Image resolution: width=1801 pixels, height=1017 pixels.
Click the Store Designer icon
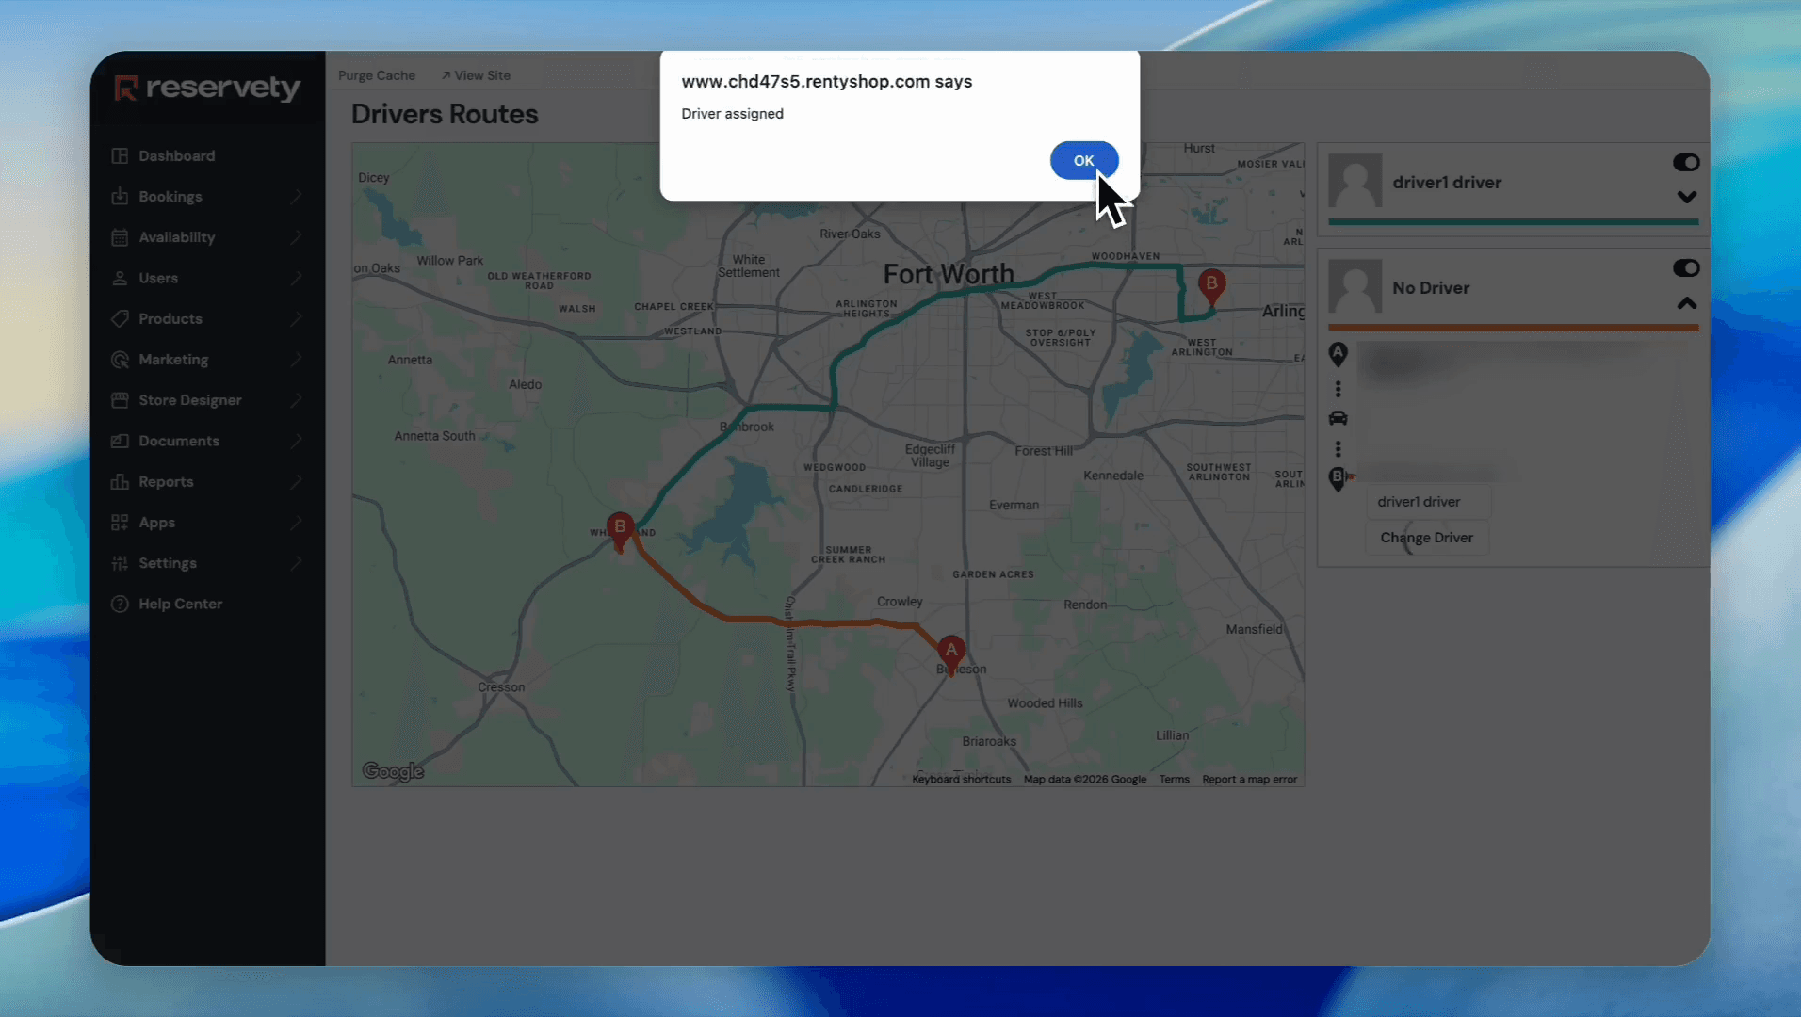(x=120, y=400)
